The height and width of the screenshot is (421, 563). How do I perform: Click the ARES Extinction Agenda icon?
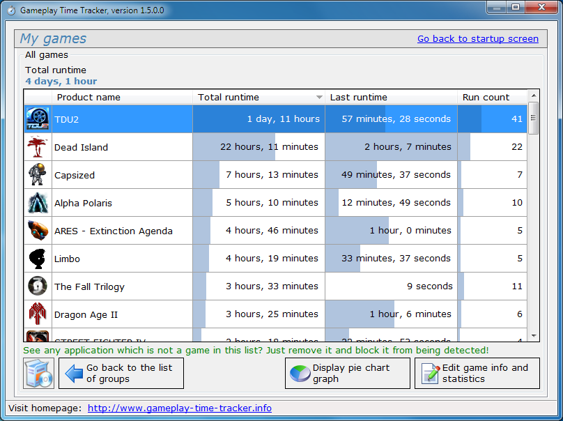click(x=38, y=231)
